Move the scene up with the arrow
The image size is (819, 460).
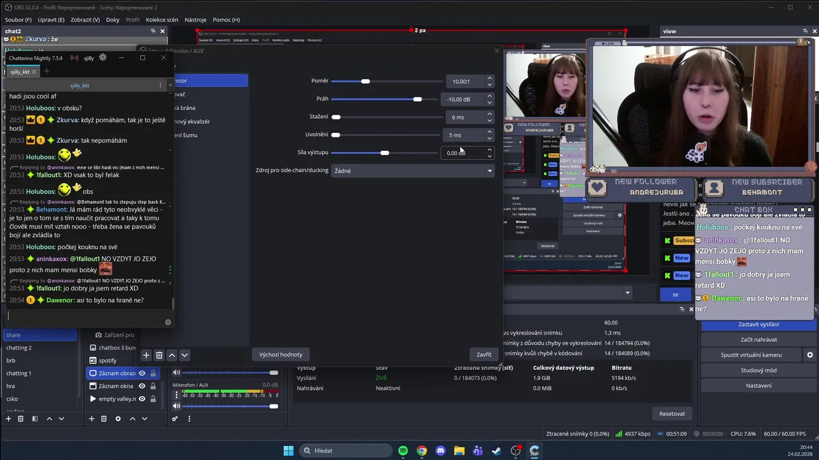tap(49, 418)
